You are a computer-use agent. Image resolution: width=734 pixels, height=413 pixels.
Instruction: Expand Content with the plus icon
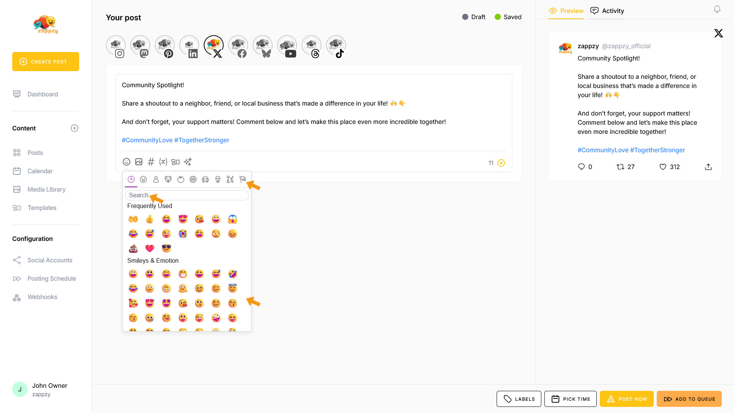click(75, 128)
